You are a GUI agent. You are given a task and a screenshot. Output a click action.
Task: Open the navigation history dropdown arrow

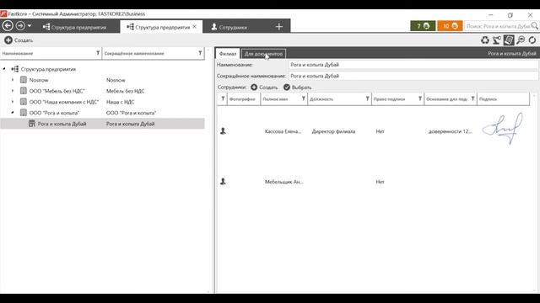coord(30,26)
